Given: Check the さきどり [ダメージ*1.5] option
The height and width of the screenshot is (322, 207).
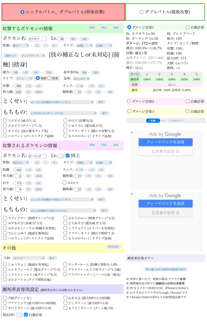Looking at the screenshot, I should [x=5, y=125].
